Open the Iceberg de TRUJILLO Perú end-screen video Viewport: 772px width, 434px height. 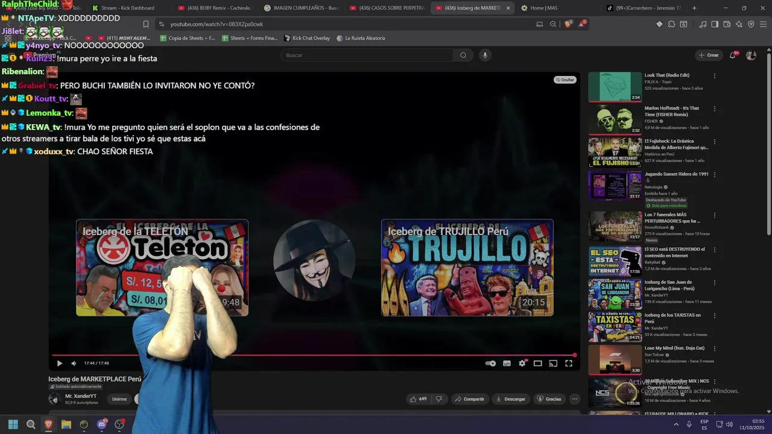coord(467,268)
